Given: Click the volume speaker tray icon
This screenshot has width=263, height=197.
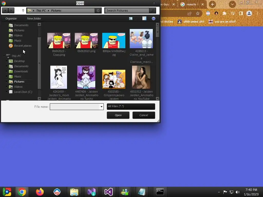Looking at the screenshot, I should (238, 192).
